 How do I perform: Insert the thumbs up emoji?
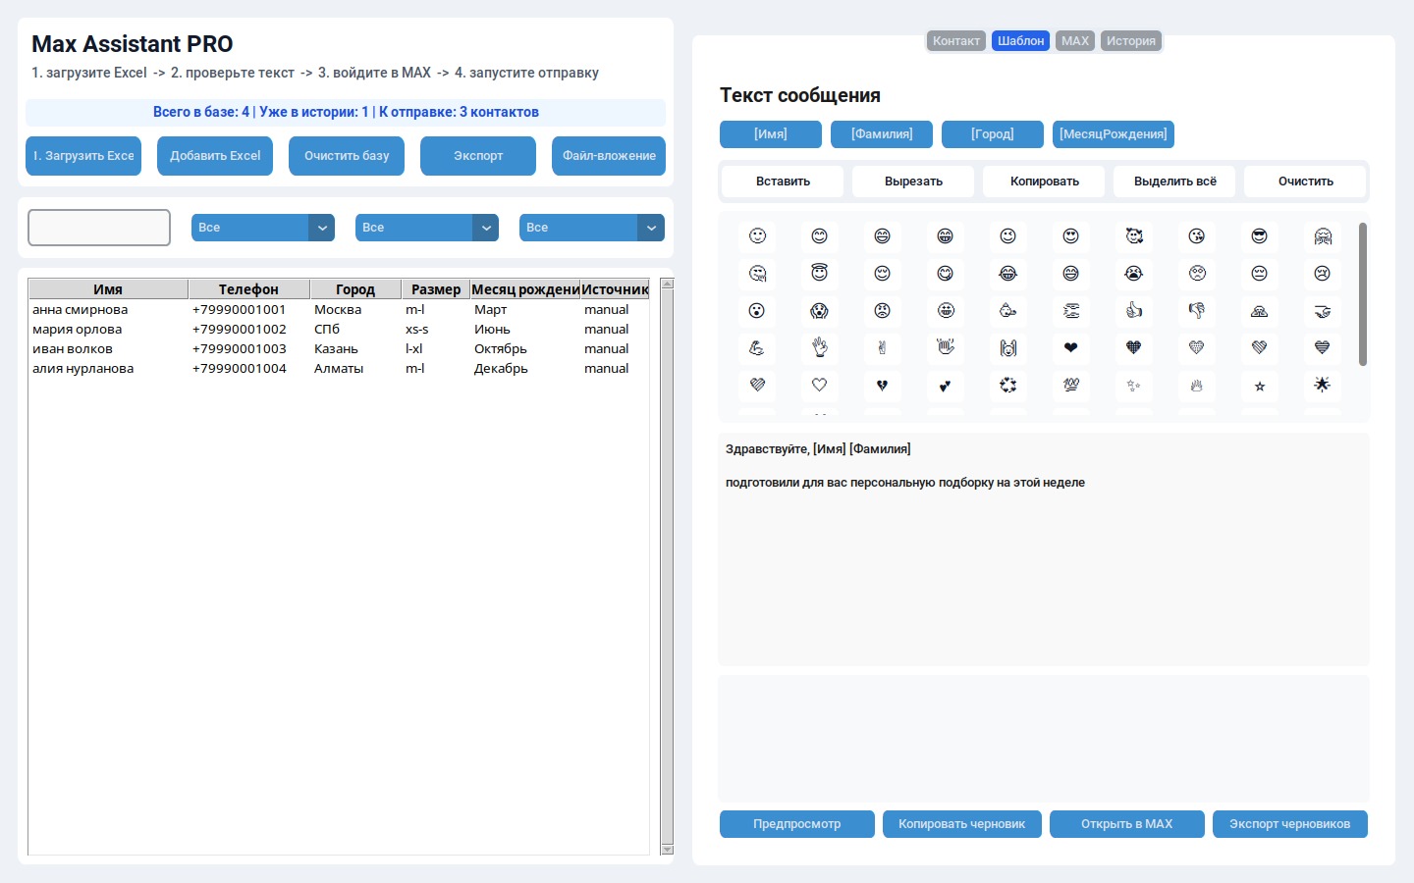point(1134,311)
